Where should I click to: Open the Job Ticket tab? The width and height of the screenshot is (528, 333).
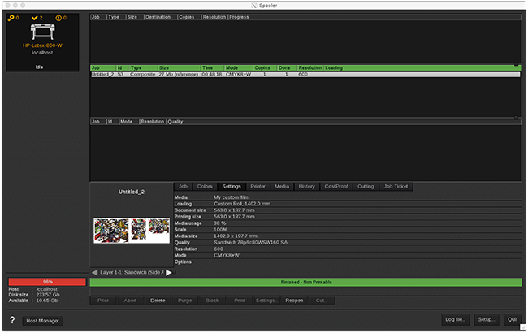tap(396, 186)
